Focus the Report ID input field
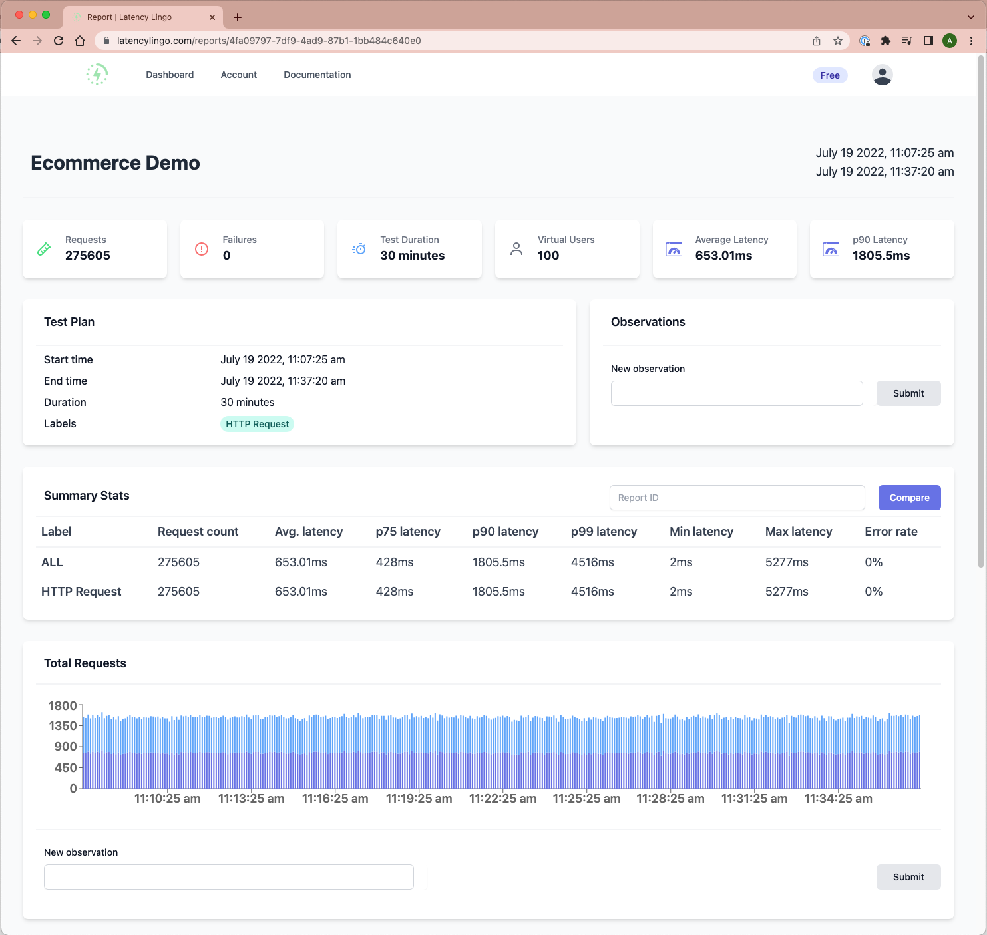 pos(737,498)
